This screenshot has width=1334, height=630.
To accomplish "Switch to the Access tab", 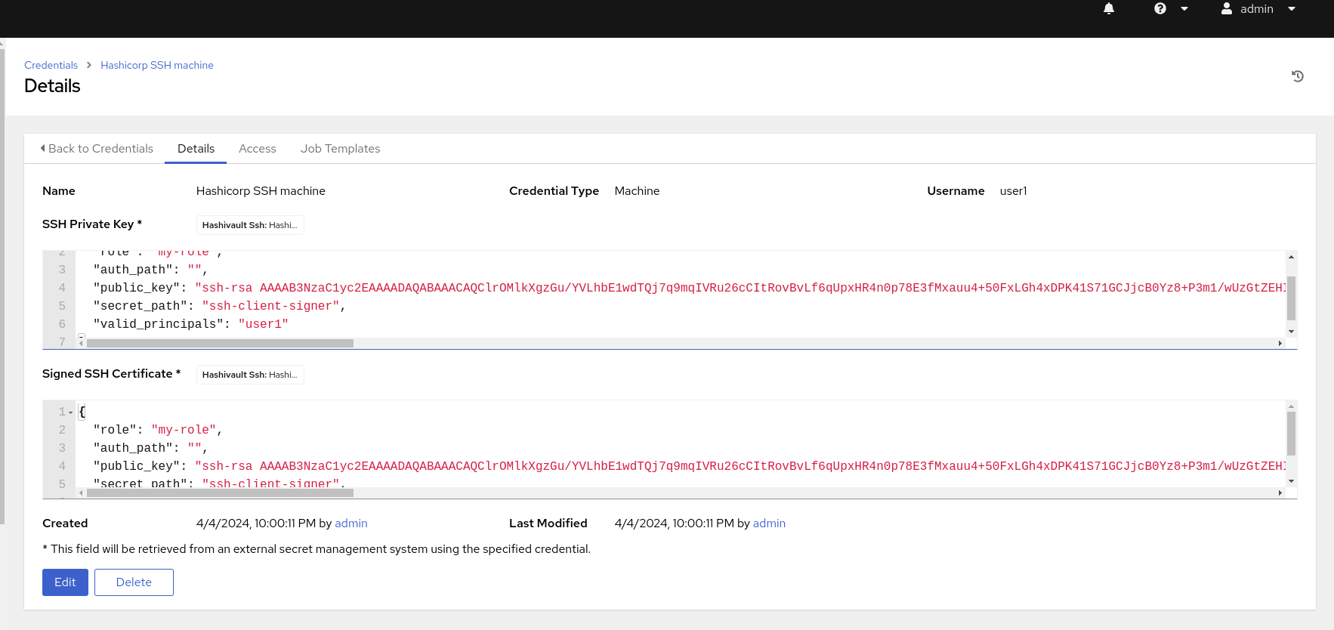I will [258, 149].
